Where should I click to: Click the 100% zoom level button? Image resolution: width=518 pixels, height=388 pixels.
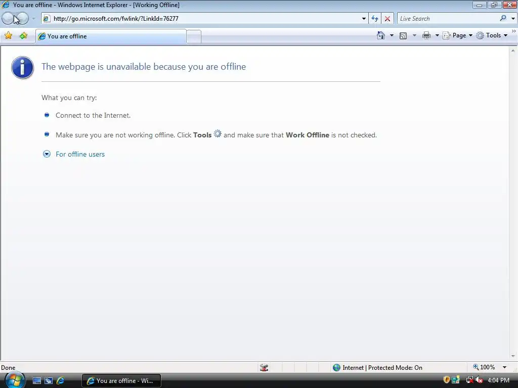pyautogui.click(x=484, y=367)
